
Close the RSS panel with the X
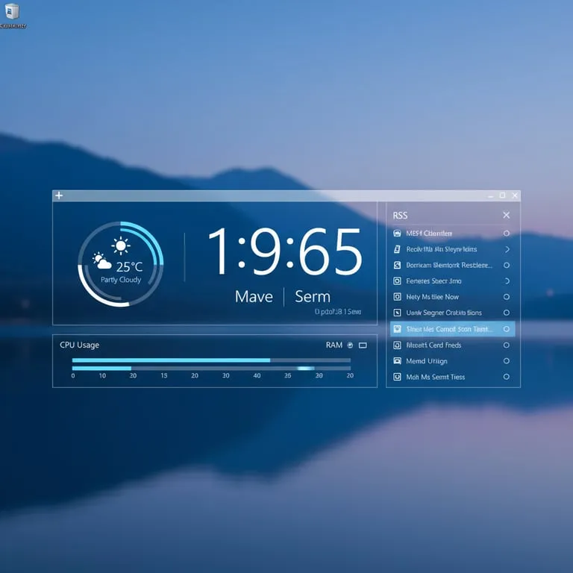click(507, 215)
